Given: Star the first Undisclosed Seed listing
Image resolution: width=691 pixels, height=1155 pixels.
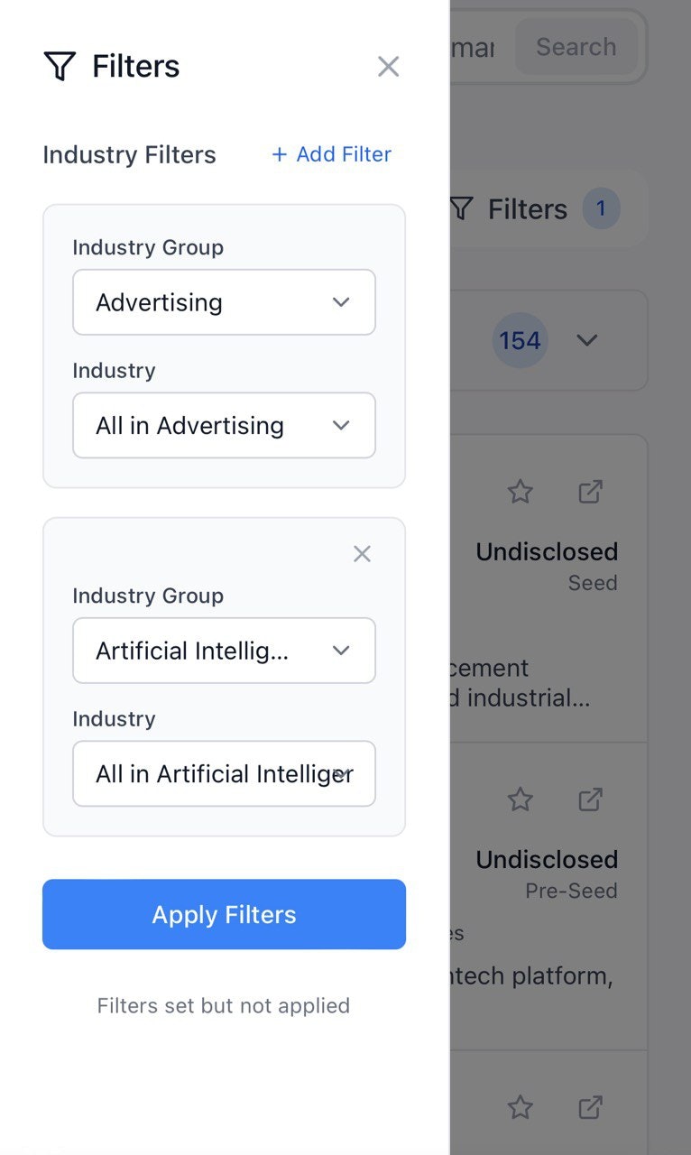Looking at the screenshot, I should tap(520, 492).
